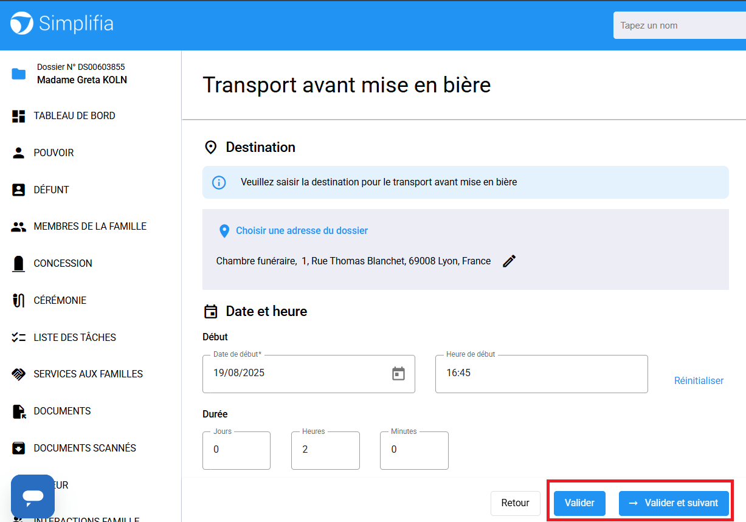Click the Défunt sidebar icon

(19, 190)
